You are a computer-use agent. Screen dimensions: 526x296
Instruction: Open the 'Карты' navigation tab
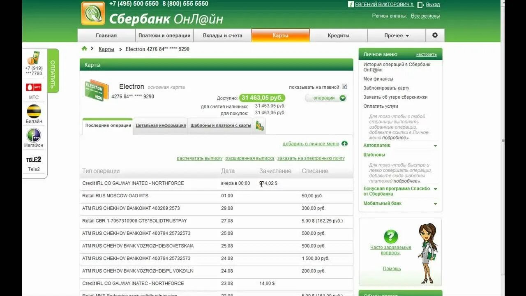click(281, 35)
